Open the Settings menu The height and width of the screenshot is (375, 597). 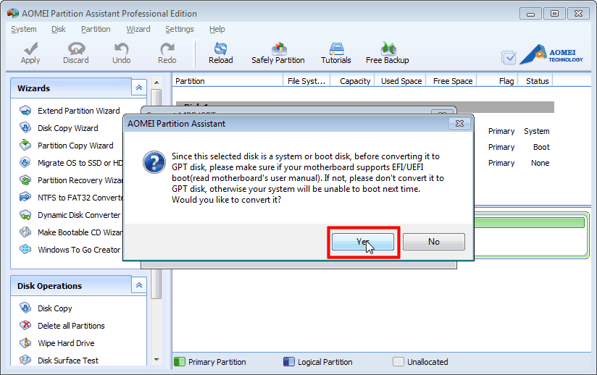(180, 29)
